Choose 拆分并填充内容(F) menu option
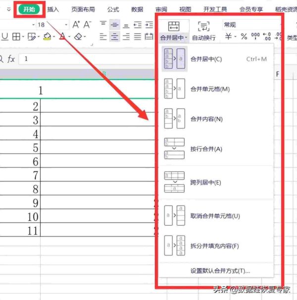Screen dimensions: 297x300 pos(216,246)
